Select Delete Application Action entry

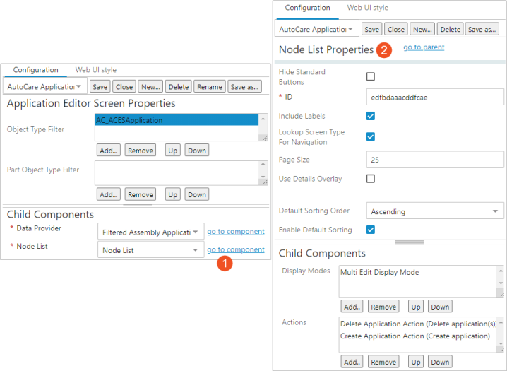click(418, 324)
